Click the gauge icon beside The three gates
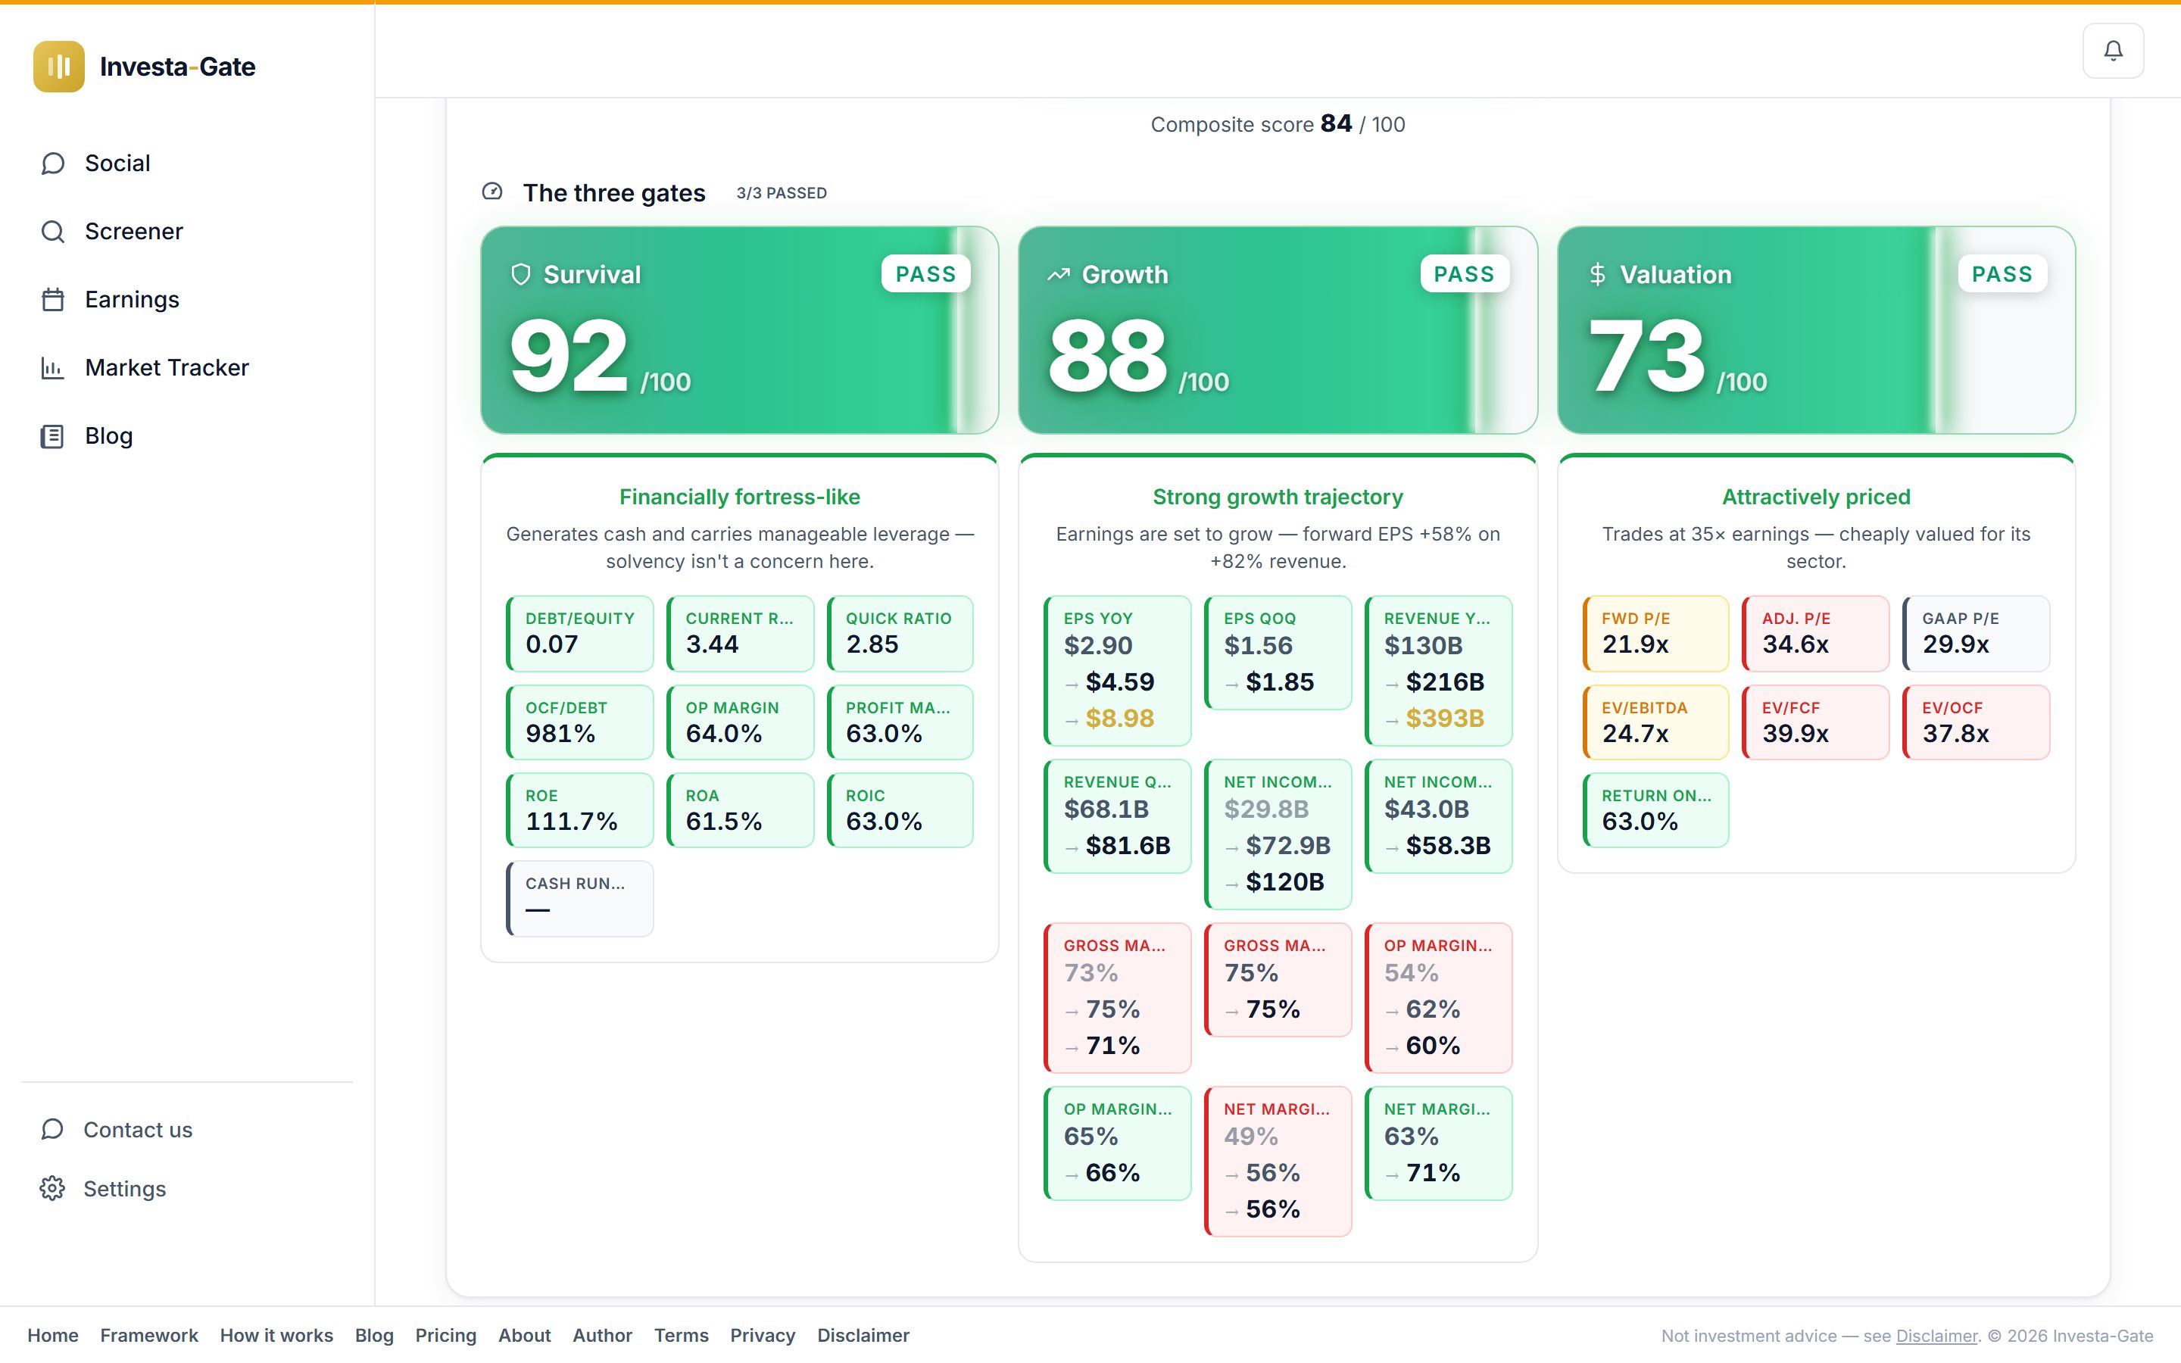 [x=492, y=191]
